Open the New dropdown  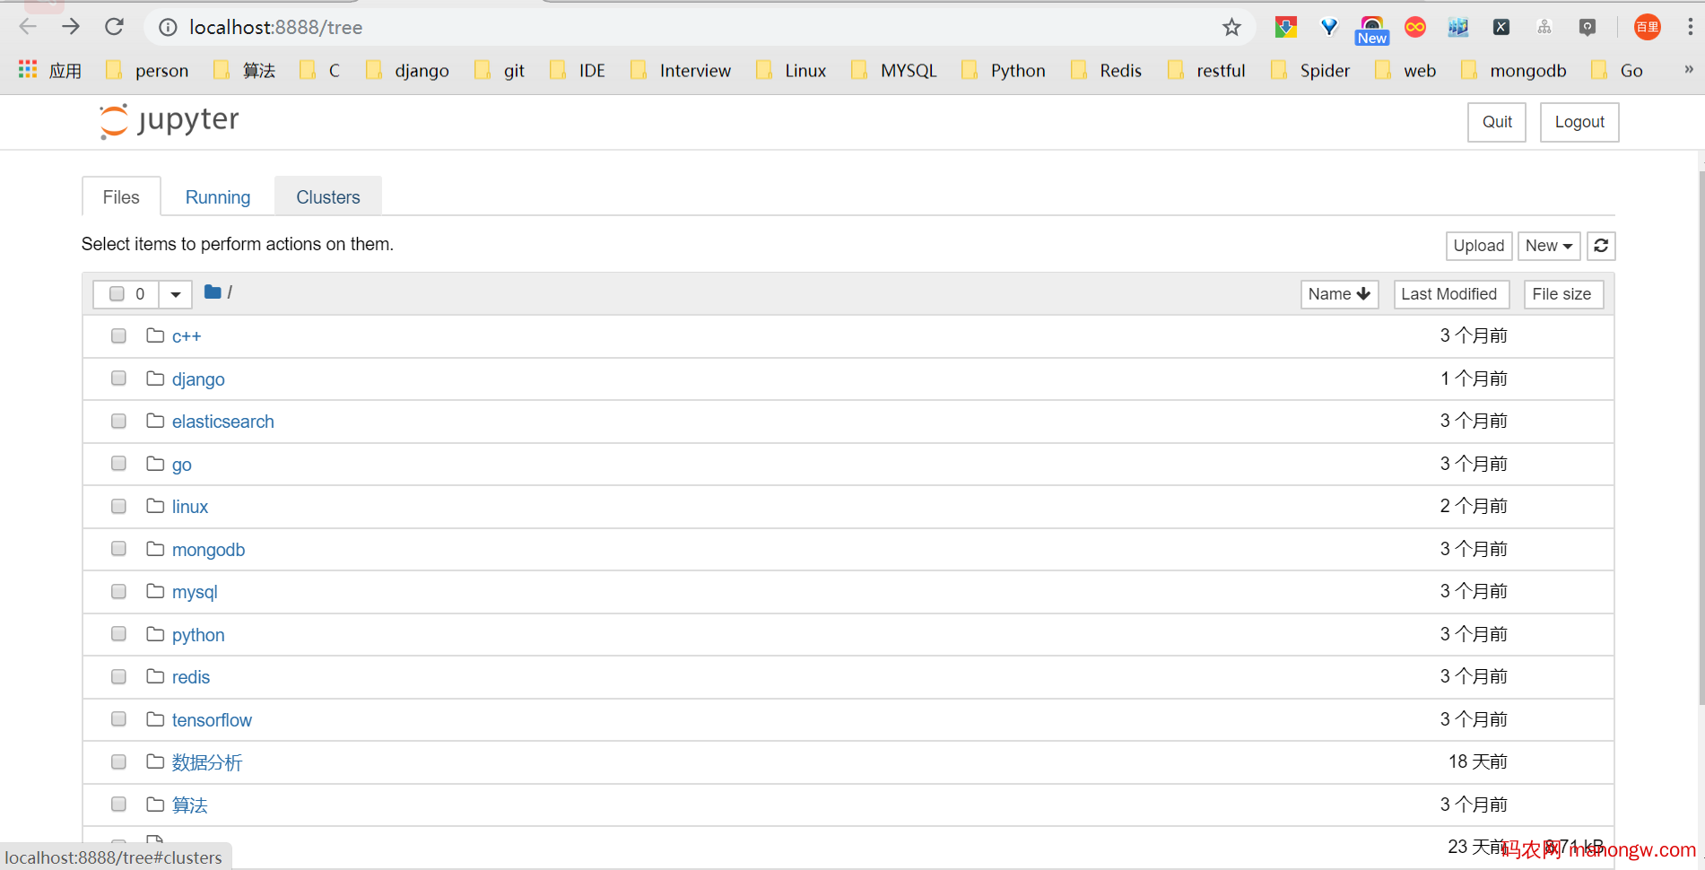[x=1548, y=246]
